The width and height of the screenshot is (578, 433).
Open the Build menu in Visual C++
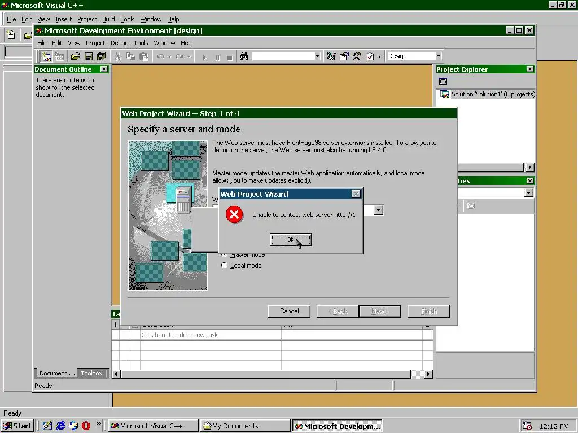pyautogui.click(x=108, y=19)
